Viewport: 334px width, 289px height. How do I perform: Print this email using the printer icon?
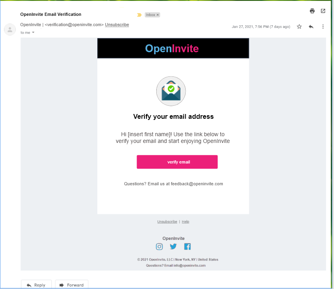312,11
